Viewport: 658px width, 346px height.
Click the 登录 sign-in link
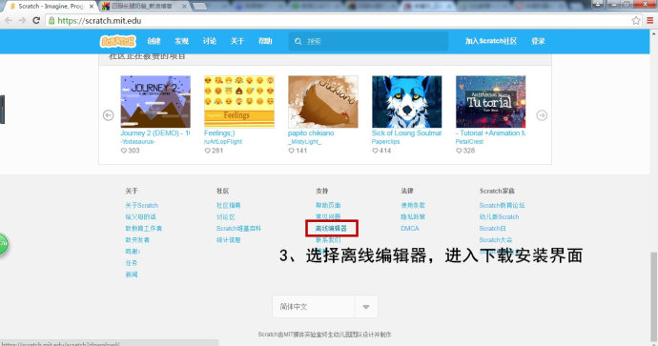[538, 41]
